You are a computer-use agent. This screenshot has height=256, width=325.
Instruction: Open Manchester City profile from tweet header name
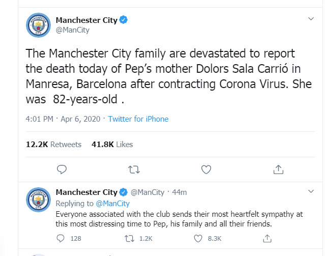(86, 20)
